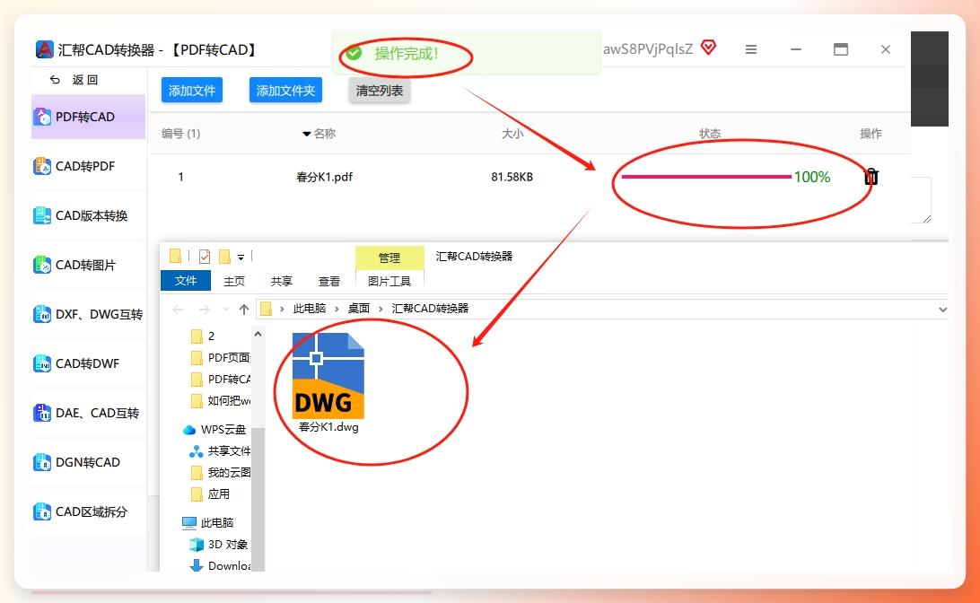
Task: Go forward in Explorer navigation
Action: 205,310
